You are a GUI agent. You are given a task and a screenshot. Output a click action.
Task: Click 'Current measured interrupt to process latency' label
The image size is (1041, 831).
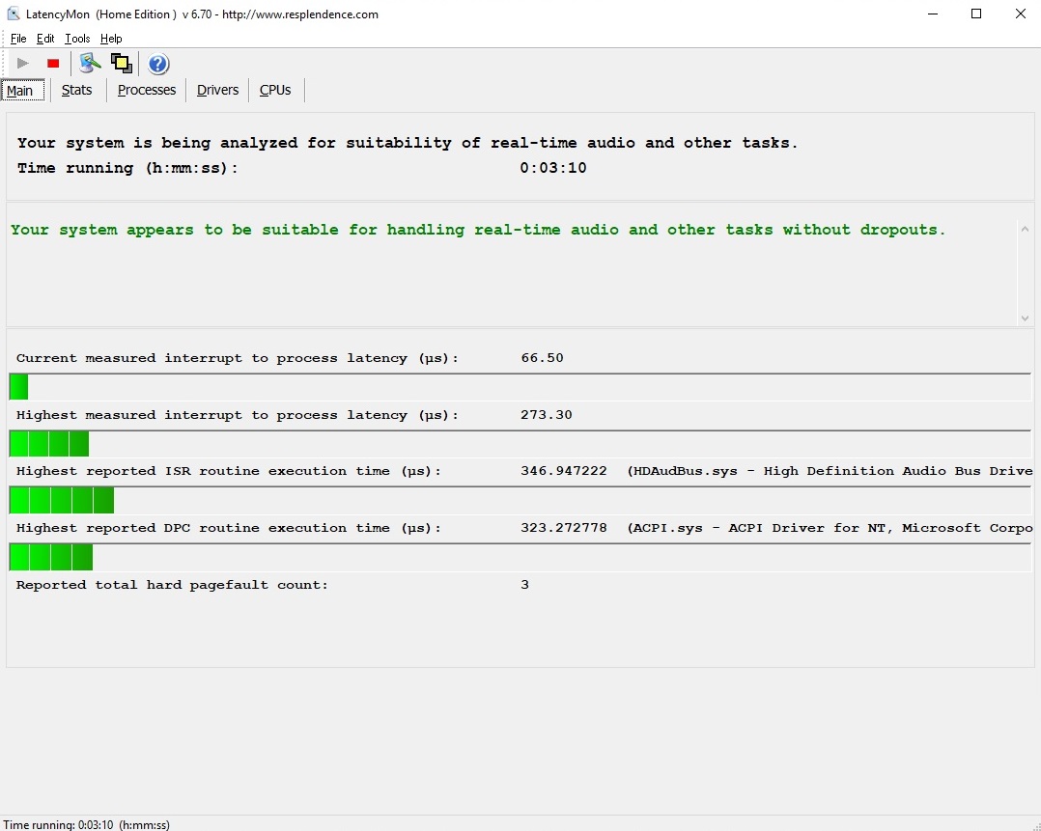pos(237,358)
